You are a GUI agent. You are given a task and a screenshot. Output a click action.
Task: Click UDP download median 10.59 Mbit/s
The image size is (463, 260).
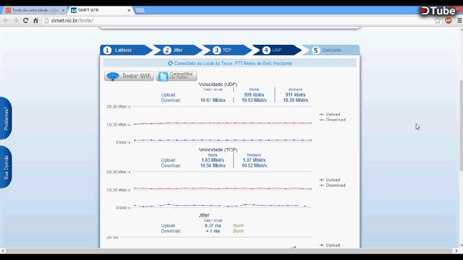tap(295, 100)
